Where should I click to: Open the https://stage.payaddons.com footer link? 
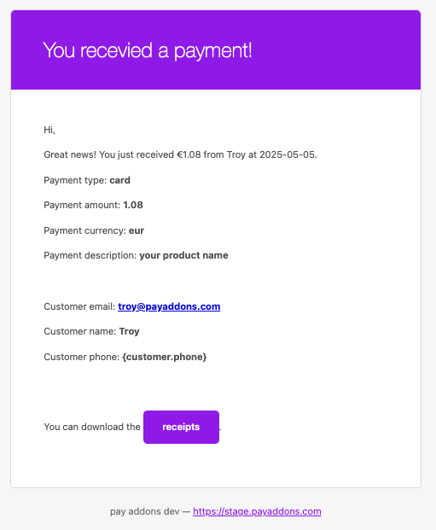point(257,511)
